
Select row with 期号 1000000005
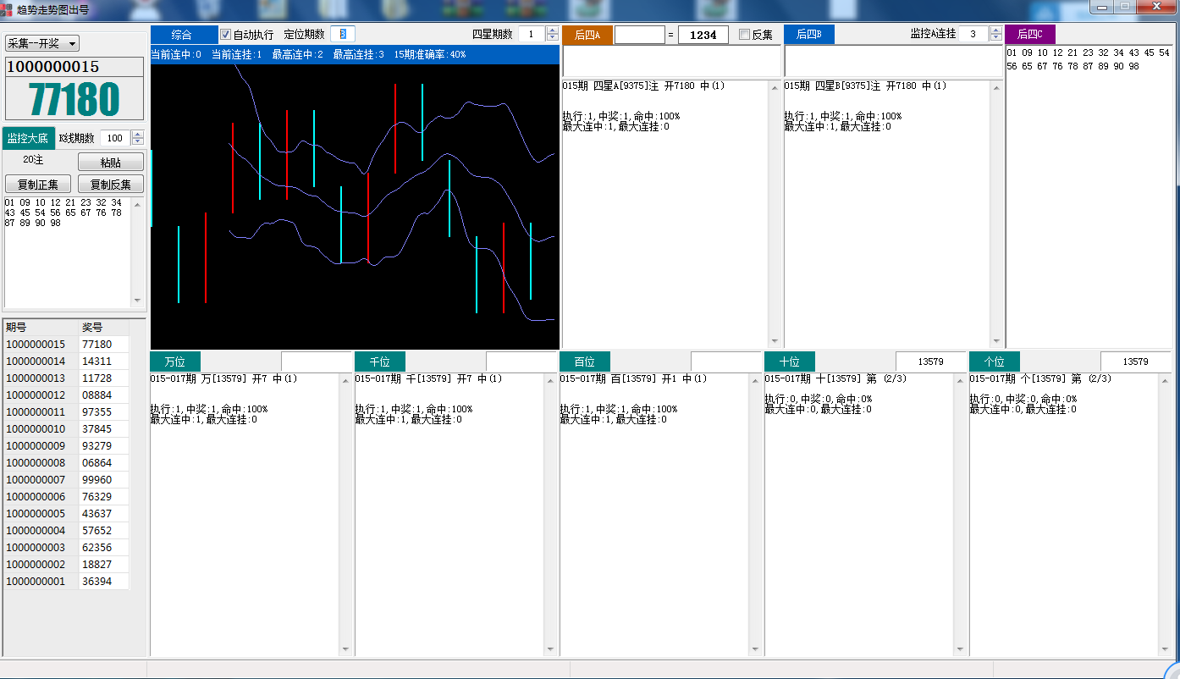tap(66, 514)
